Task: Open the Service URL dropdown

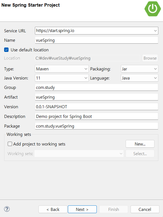Action: [96, 31]
